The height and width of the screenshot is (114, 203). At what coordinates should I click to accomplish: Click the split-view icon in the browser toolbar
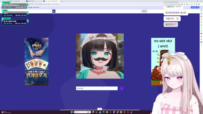point(196,4)
